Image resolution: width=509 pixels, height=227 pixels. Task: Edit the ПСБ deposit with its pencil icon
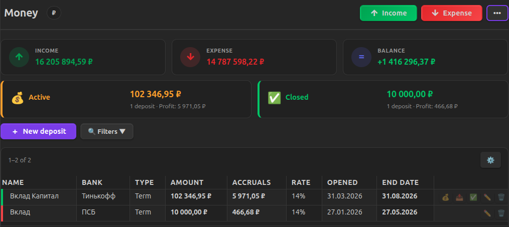[x=487, y=213]
